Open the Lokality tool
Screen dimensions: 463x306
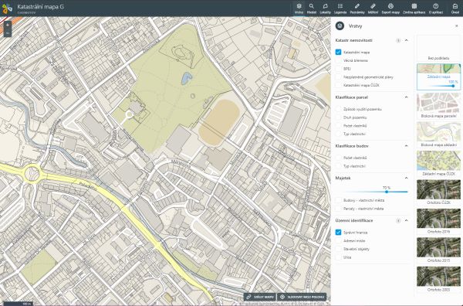pyautogui.click(x=325, y=8)
